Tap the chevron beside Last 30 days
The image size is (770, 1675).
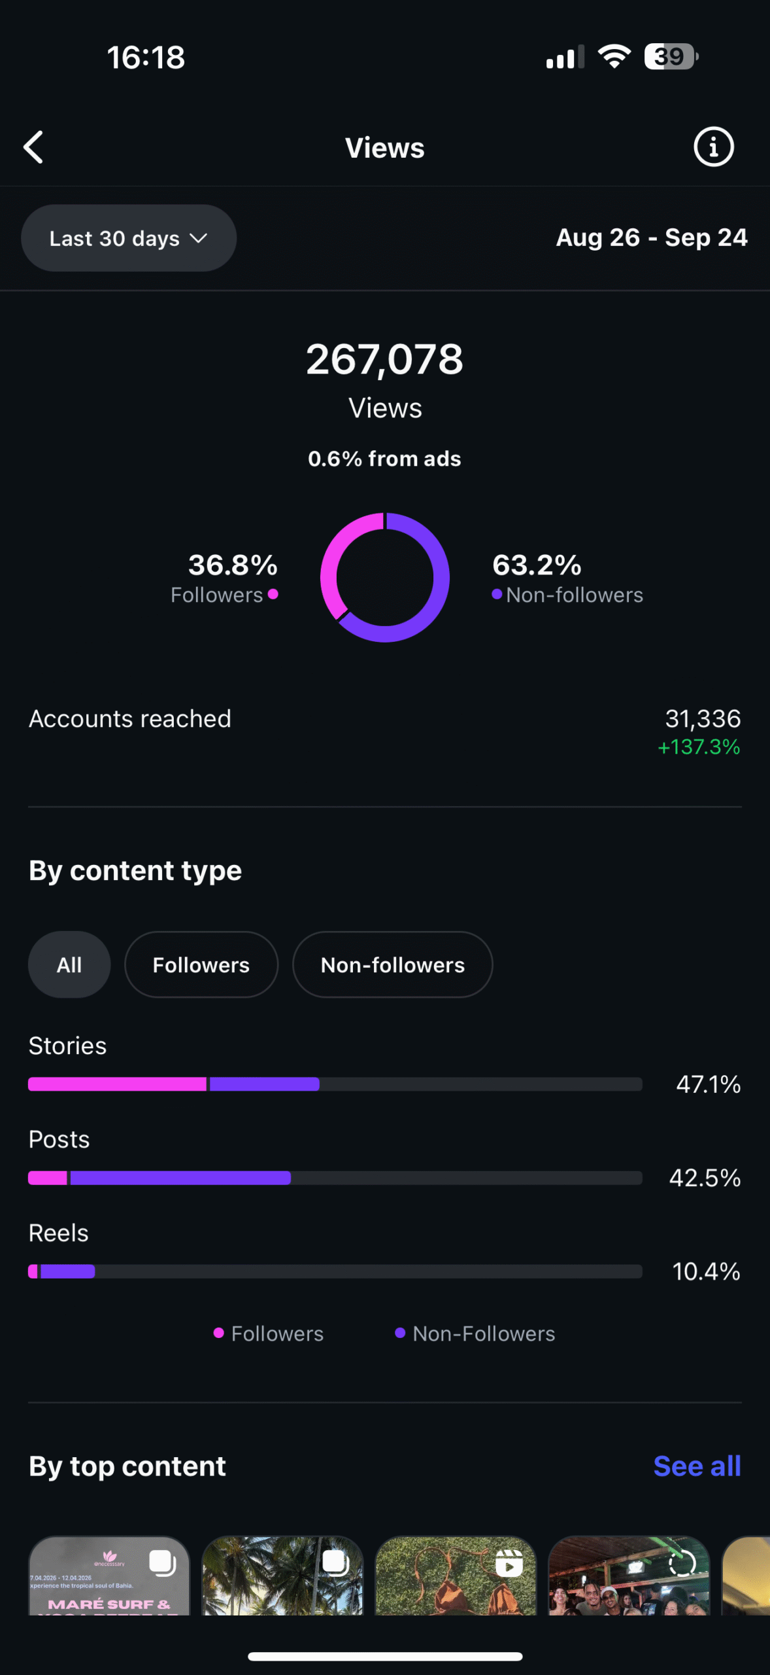coord(199,238)
